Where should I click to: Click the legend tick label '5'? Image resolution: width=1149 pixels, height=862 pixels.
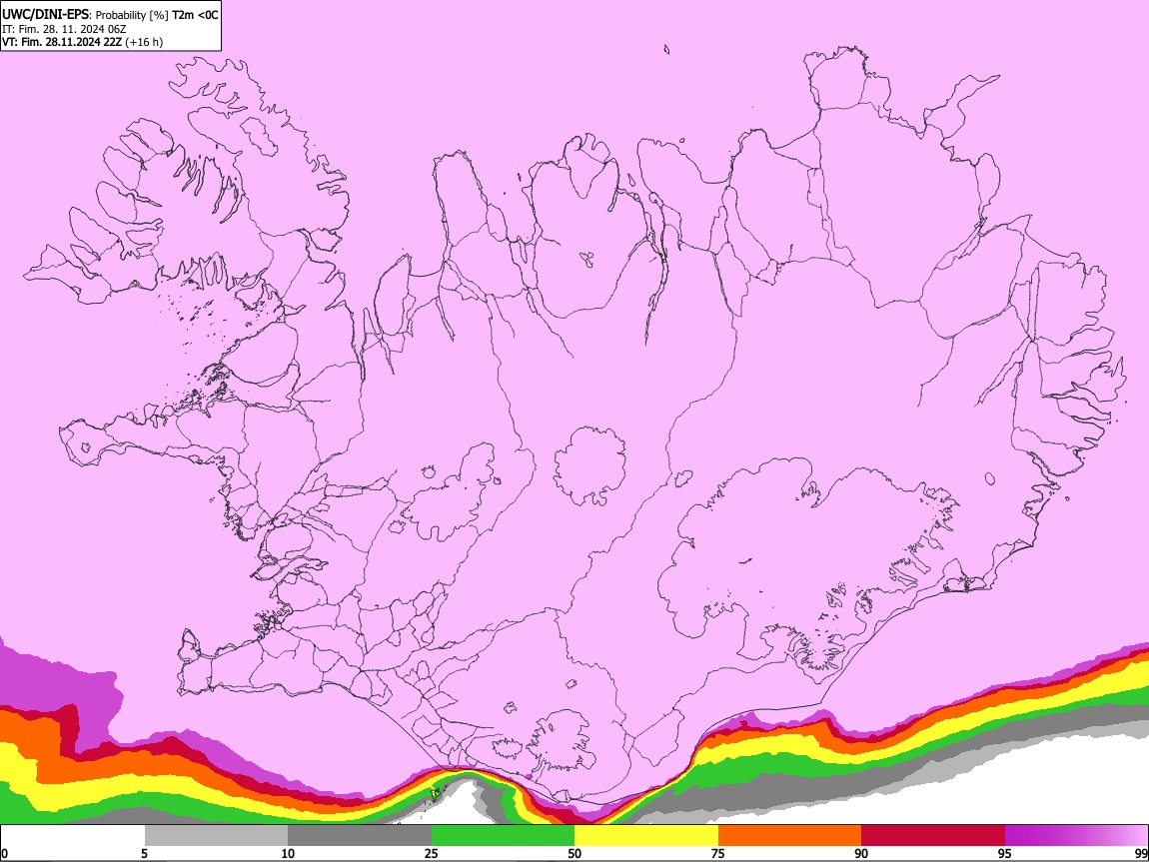tap(144, 853)
